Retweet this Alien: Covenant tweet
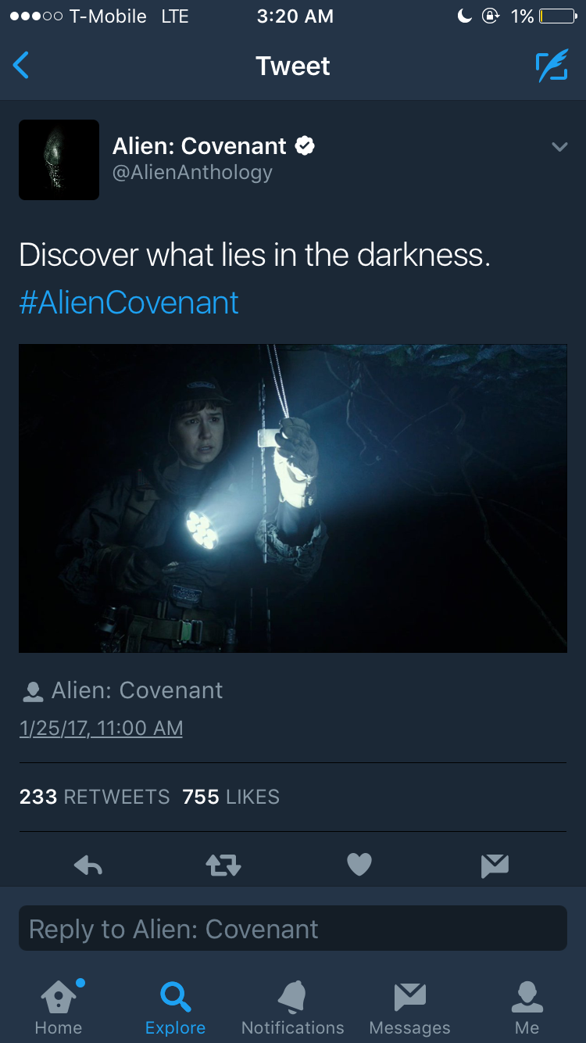This screenshot has height=1043, width=586. point(223,864)
